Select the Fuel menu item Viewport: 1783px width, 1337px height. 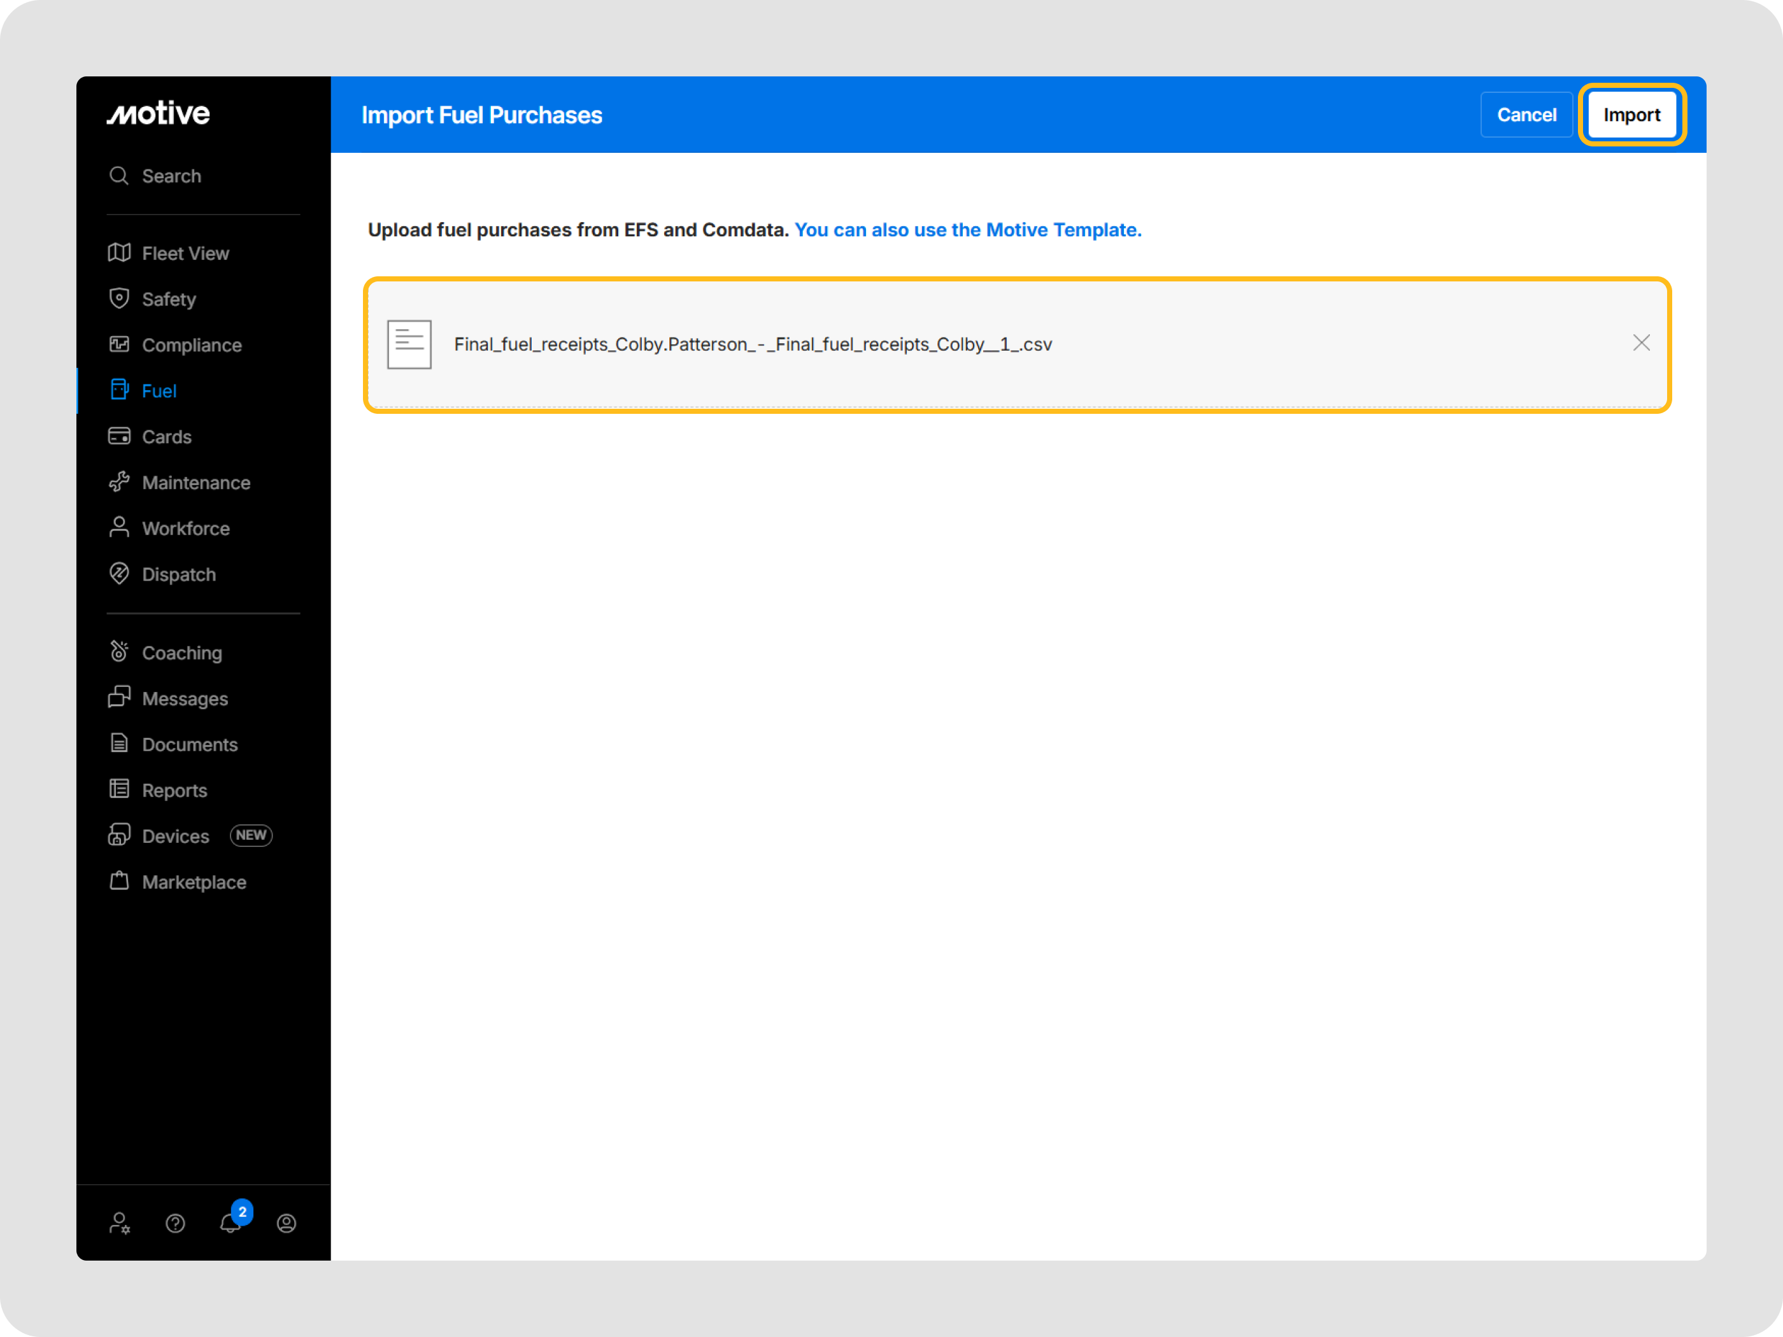pyautogui.click(x=159, y=390)
